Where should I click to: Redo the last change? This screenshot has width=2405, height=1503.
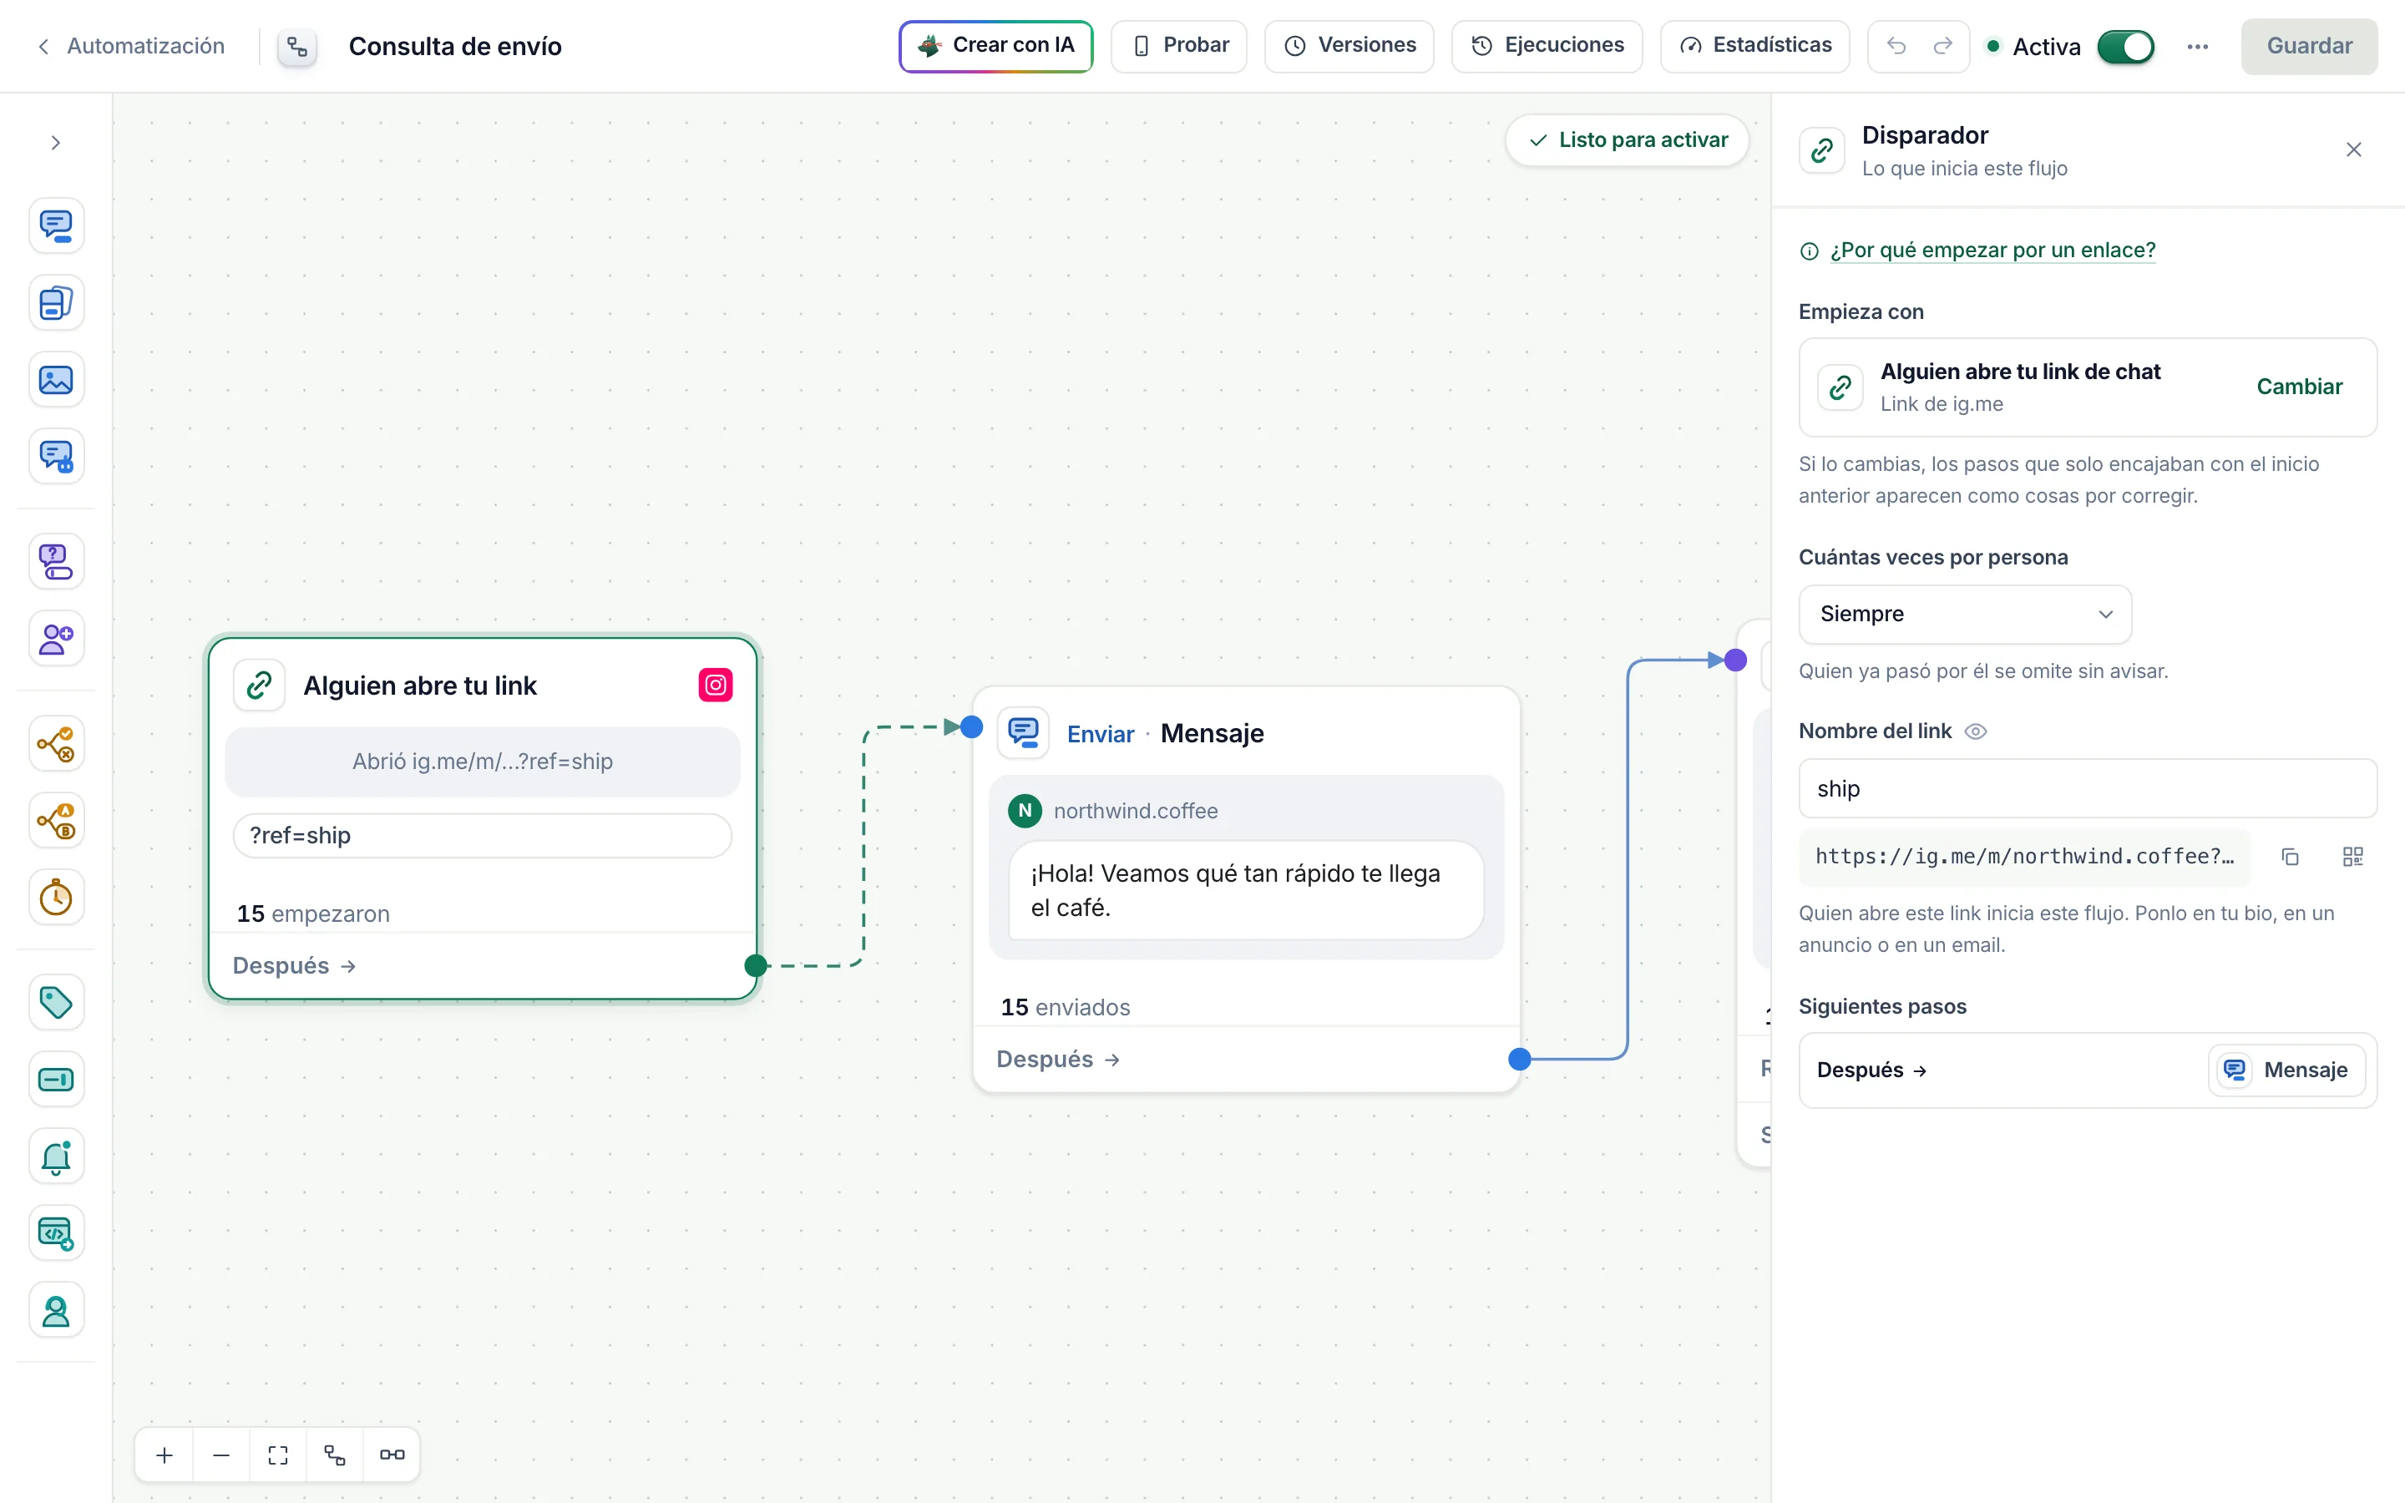pyautogui.click(x=1943, y=47)
